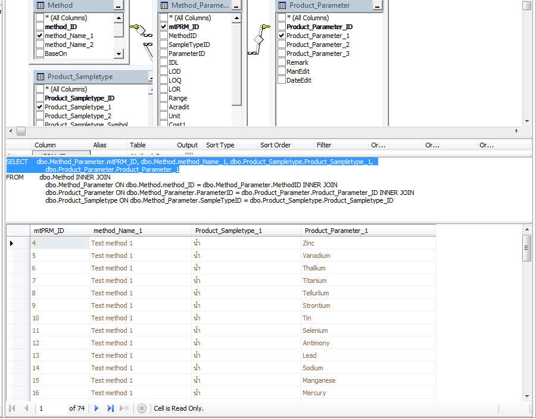Image resolution: width=536 pixels, height=419 pixels.
Task: Jump to the last record
Action: tap(110, 408)
